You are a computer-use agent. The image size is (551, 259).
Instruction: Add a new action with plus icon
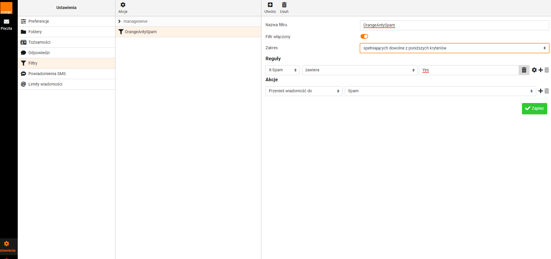coord(541,91)
